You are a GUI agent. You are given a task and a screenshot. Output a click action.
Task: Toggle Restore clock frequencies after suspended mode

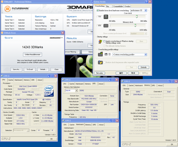(105, 62)
